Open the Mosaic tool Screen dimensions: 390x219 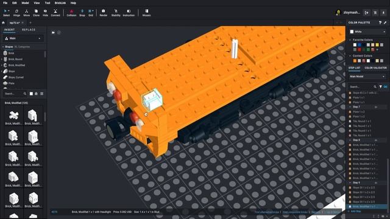[x=146, y=13]
